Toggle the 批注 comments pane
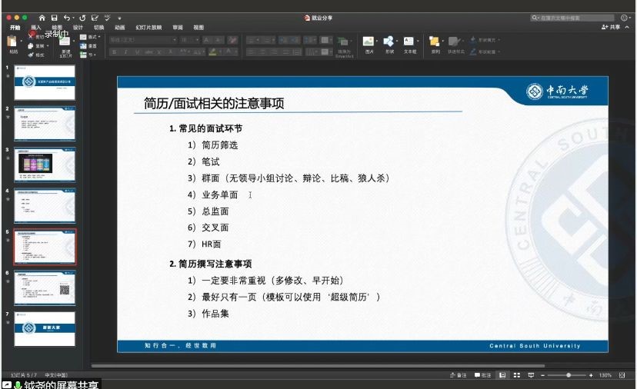Screen dimensions: 637x389 point(482,375)
